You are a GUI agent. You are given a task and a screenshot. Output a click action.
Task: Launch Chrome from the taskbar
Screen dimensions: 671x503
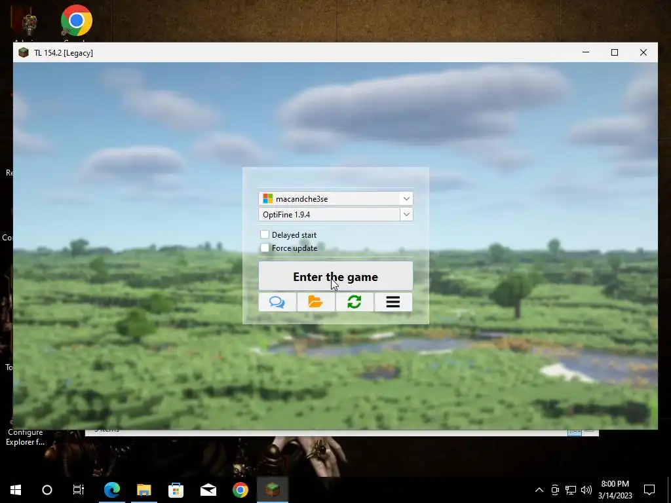(240, 490)
